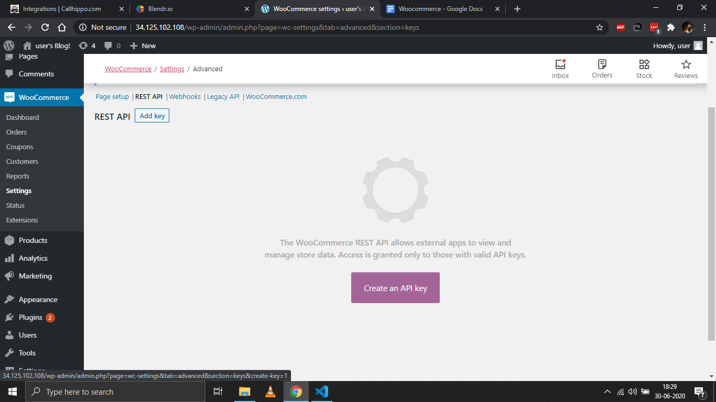Go to WooCommerce Dashboard submenu
Screen dimensions: 716x402
pos(23,117)
